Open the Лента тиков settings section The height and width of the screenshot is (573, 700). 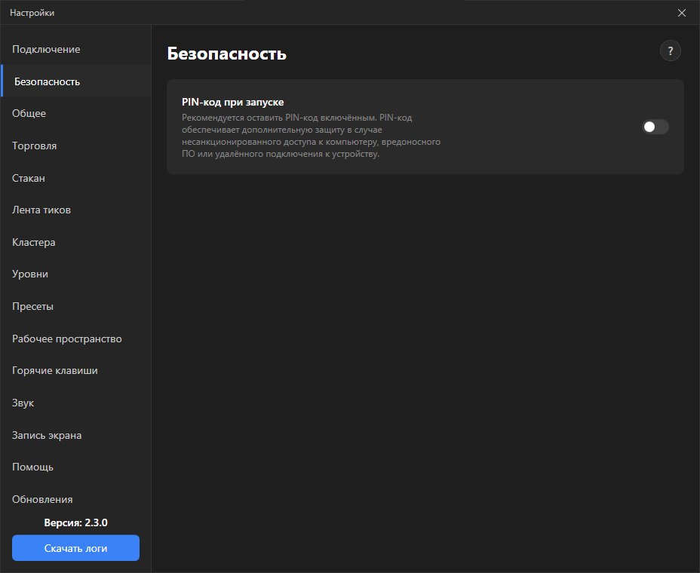[76, 210]
